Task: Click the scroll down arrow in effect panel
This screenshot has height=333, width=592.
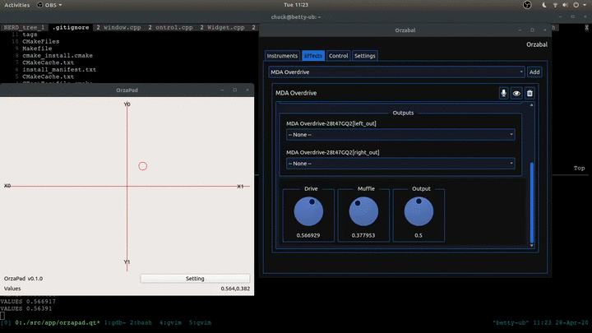Action: point(532,246)
